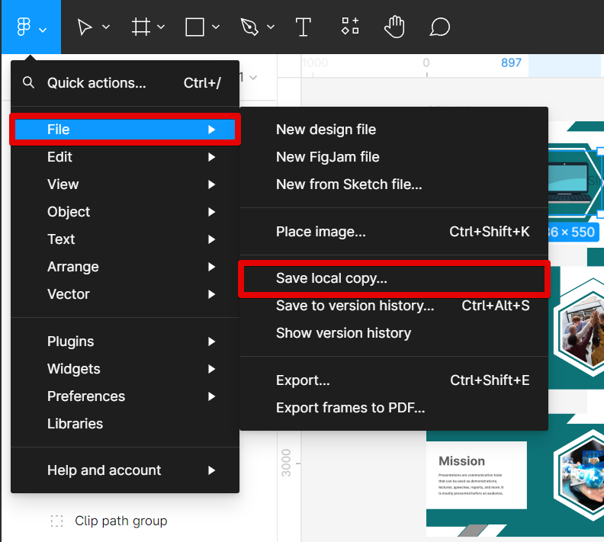Open Libraries from the main menu
Image resolution: width=604 pixels, height=542 pixels.
pos(75,424)
